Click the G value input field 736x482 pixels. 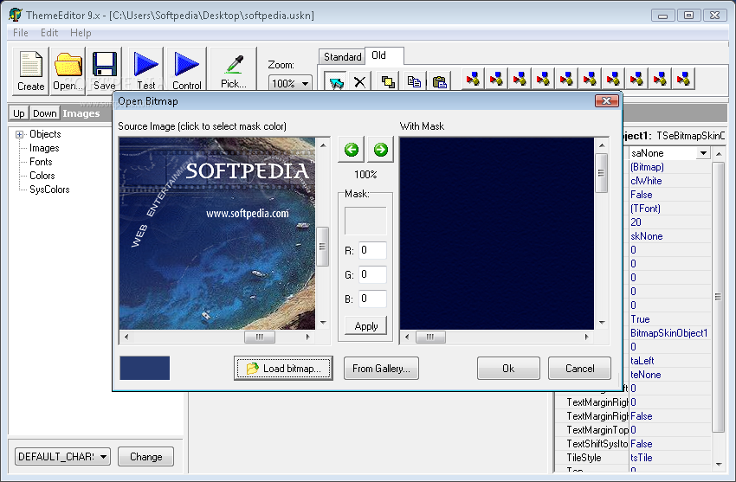pyautogui.click(x=372, y=274)
